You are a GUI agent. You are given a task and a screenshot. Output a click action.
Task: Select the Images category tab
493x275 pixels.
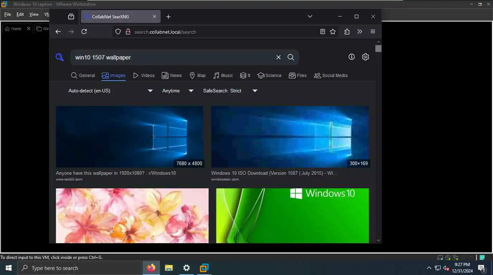pyautogui.click(x=114, y=75)
